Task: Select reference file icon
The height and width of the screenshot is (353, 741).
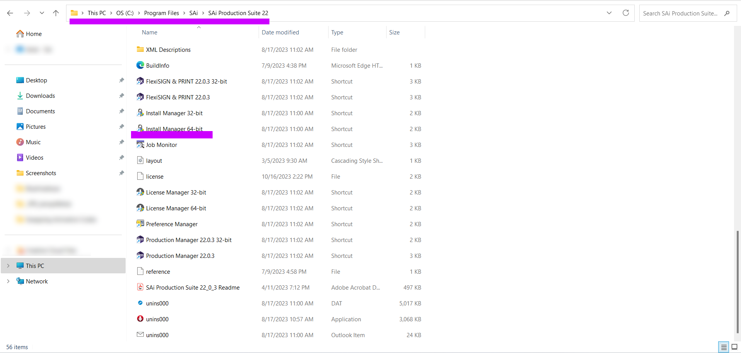Action: click(x=140, y=271)
